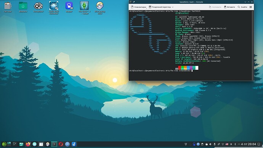Open the blue J app in taskbar
The width and height of the screenshot is (263, 148).
point(74,144)
